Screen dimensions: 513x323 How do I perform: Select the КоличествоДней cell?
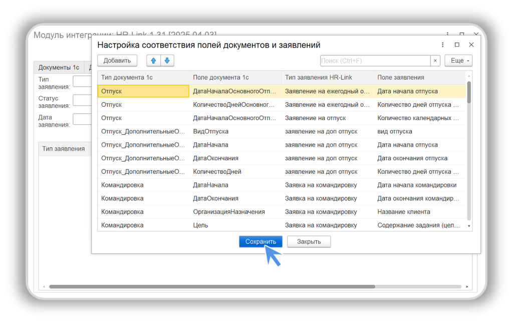[235, 172]
